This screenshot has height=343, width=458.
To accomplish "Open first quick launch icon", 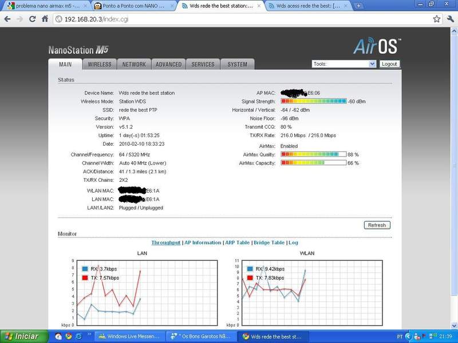I will point(59,337).
